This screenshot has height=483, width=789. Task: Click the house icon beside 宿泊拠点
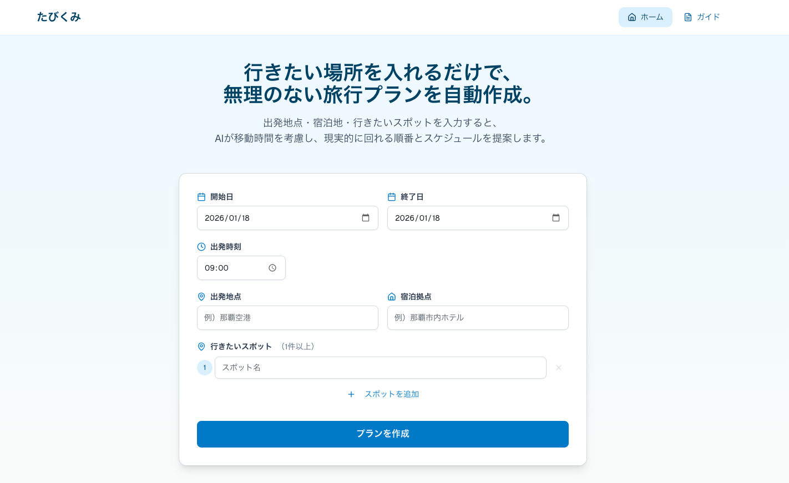[392, 296]
